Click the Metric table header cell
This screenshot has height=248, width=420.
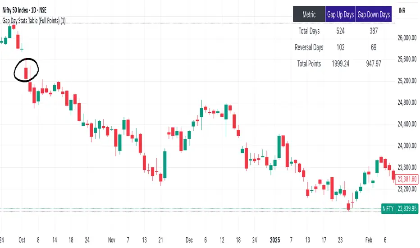click(x=309, y=15)
